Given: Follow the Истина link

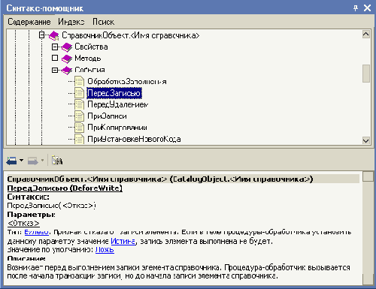Looking at the screenshot, I should tap(123, 242).
